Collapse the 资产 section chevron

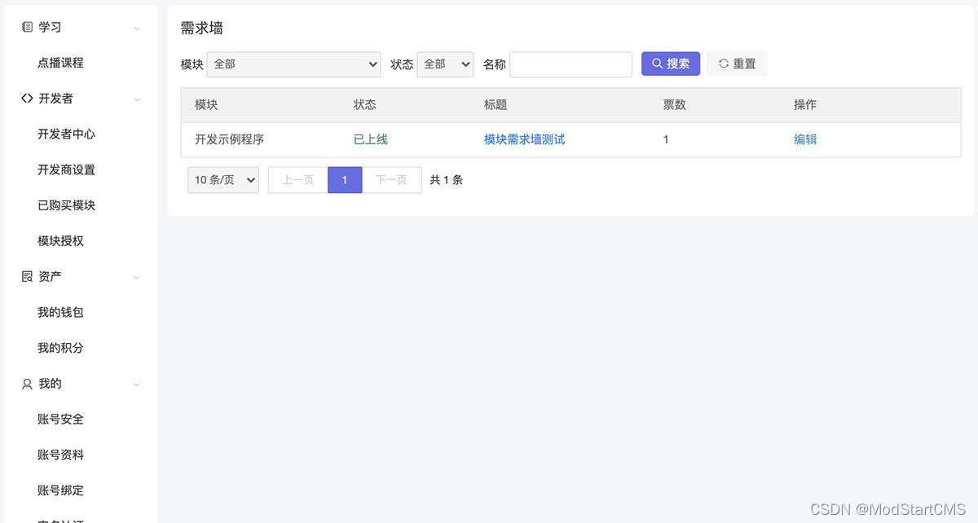tap(137, 278)
